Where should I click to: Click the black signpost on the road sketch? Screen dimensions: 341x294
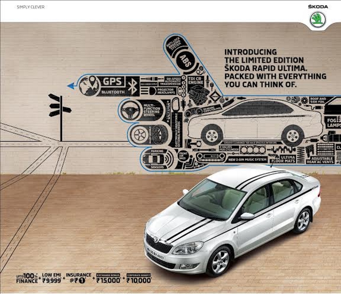[x=60, y=111]
